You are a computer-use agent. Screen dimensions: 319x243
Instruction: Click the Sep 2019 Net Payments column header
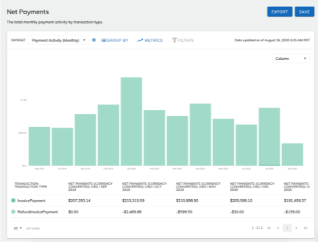[x=90, y=186]
